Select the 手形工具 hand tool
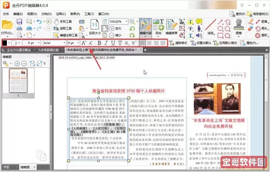The width and height of the screenshot is (270, 172). tap(63, 22)
